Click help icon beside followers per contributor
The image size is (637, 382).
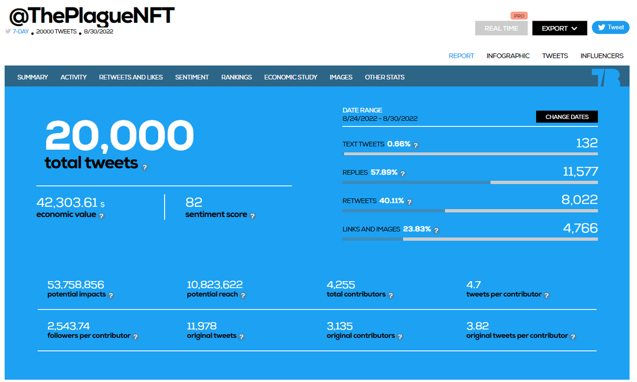coord(135,337)
